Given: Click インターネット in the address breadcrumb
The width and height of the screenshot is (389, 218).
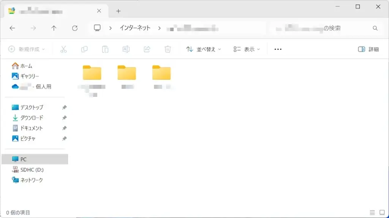Looking at the screenshot, I should pyautogui.click(x=135, y=28).
